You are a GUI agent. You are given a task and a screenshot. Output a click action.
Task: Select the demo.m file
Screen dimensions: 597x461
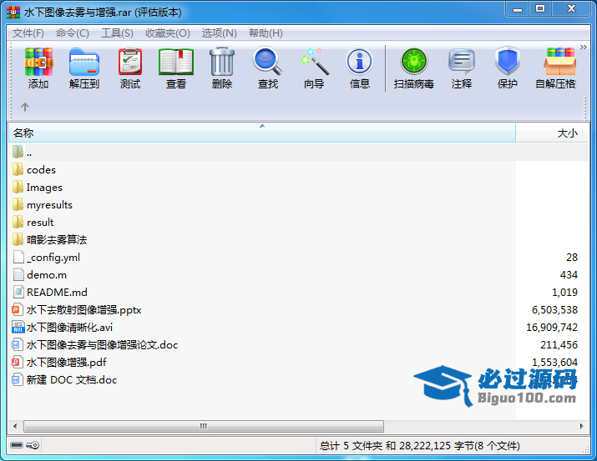(x=47, y=275)
